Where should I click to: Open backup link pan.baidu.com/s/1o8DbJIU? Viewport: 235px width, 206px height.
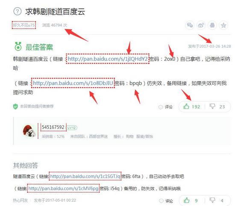(73, 83)
